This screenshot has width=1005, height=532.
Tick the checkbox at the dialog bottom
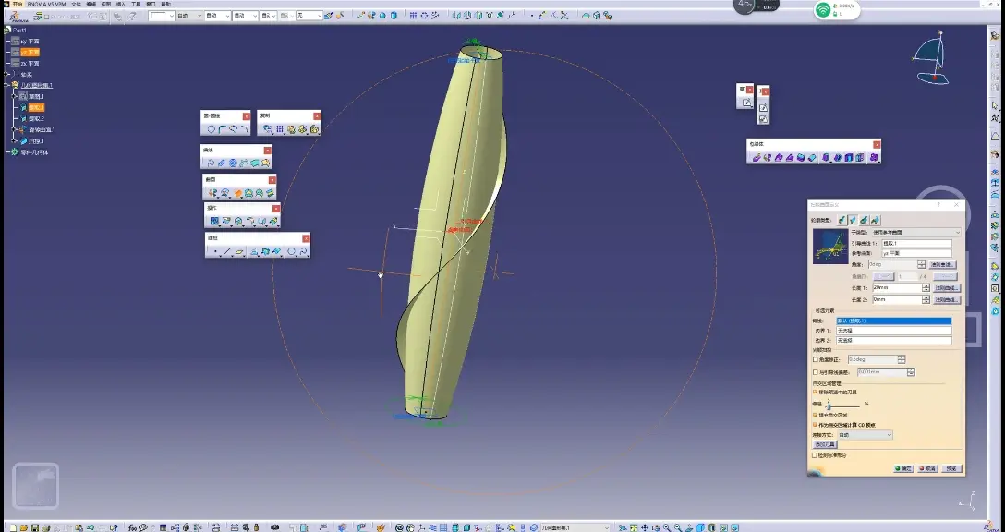point(816,455)
